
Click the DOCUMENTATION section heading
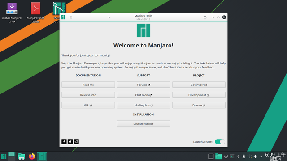click(x=88, y=76)
